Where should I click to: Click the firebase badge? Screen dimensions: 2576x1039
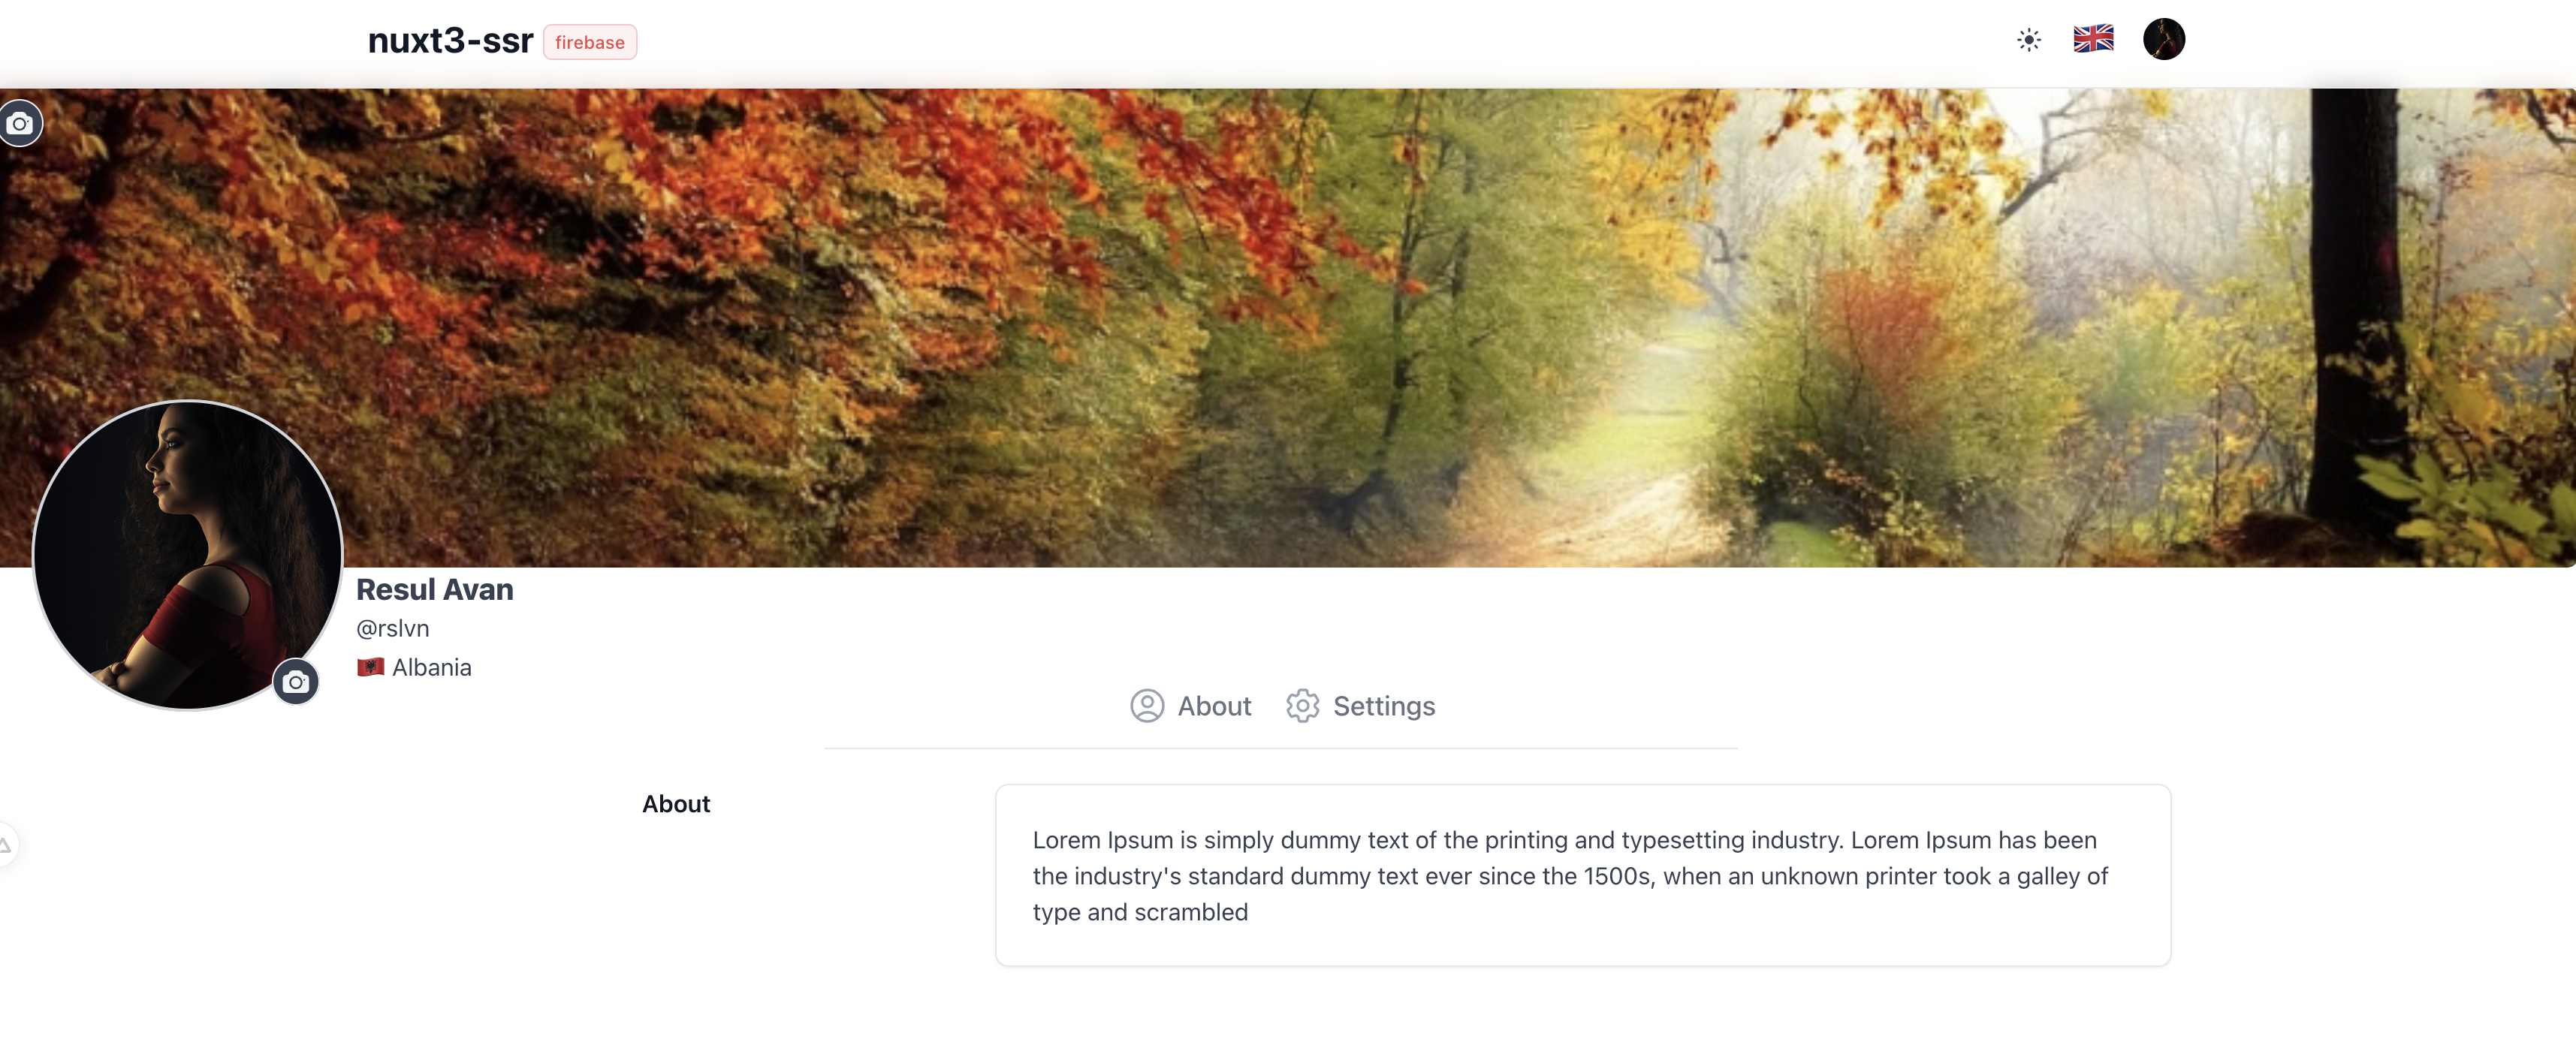click(590, 42)
